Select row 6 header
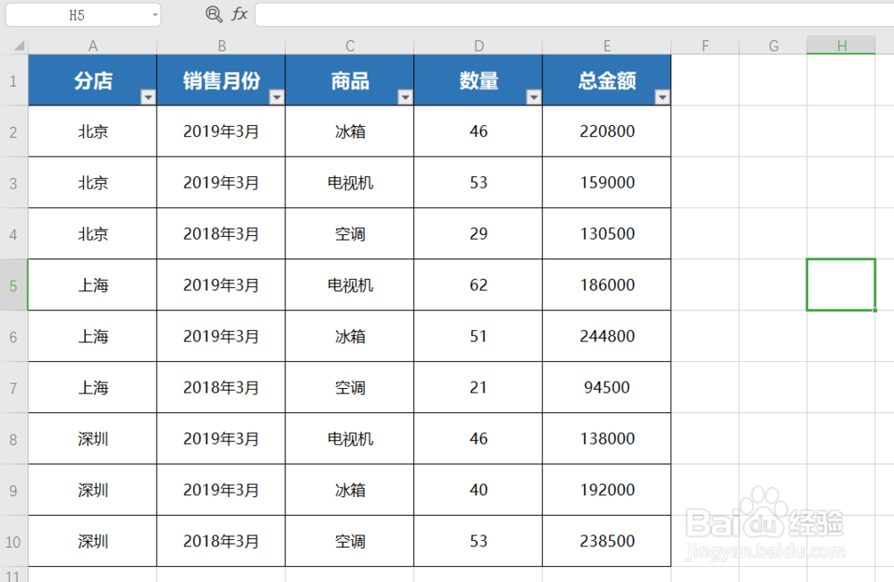The image size is (894, 582). pos(13,336)
